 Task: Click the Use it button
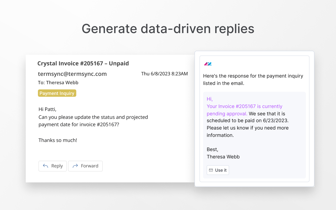[218, 170]
